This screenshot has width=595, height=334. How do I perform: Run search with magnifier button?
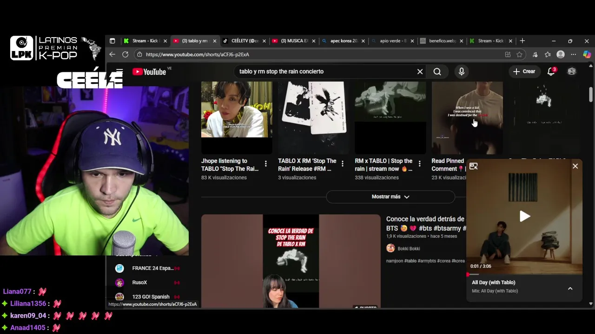click(x=437, y=71)
